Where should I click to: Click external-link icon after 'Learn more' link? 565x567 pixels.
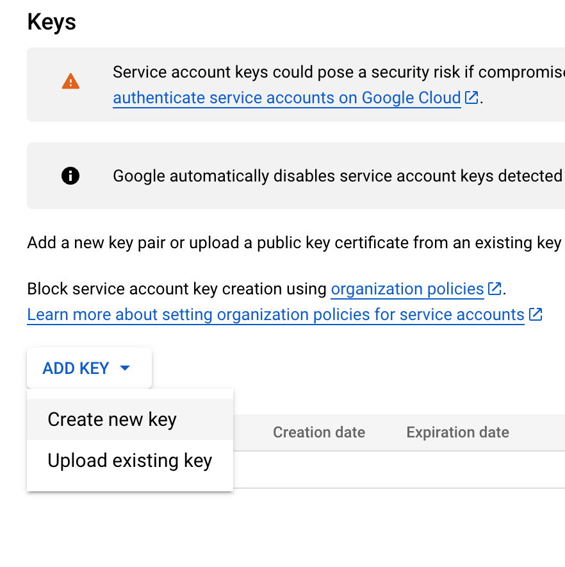pos(536,315)
